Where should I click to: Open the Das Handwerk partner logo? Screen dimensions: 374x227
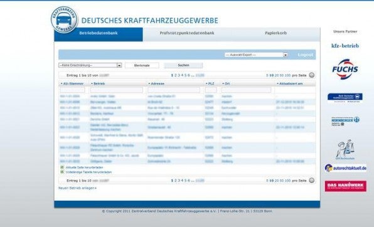click(345, 186)
